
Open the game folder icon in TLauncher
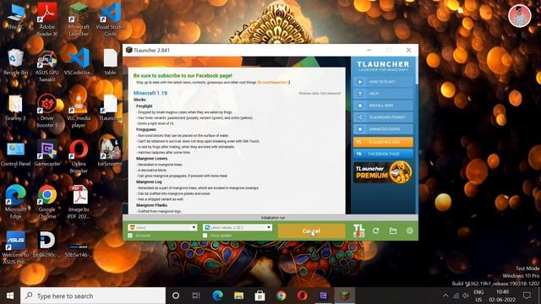(x=392, y=231)
